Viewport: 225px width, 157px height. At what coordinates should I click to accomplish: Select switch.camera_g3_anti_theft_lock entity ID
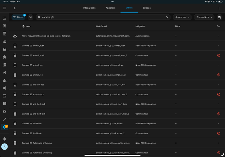[111, 104]
